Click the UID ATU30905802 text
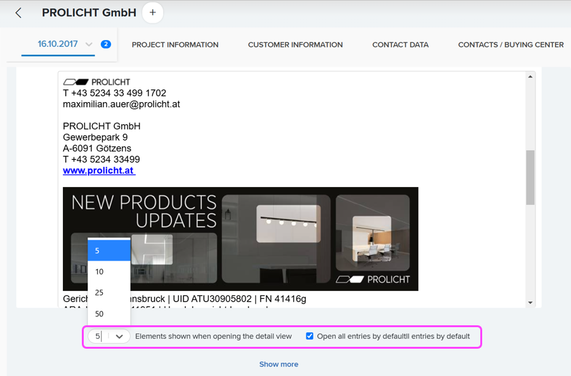This screenshot has height=376, width=571. pyautogui.click(x=213, y=299)
